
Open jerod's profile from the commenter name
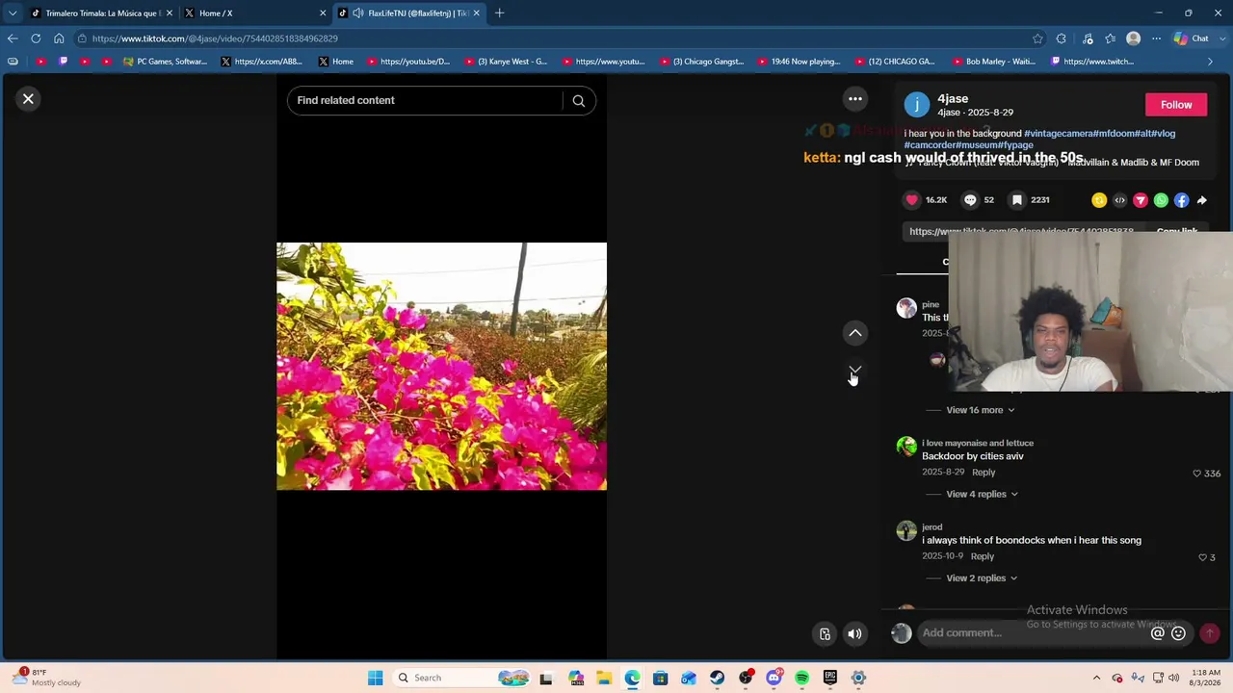pos(931,527)
